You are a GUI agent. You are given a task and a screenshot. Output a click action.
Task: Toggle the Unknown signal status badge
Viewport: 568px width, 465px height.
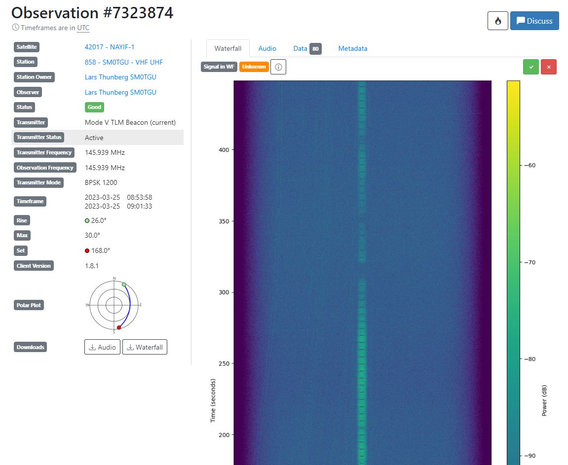(x=254, y=67)
